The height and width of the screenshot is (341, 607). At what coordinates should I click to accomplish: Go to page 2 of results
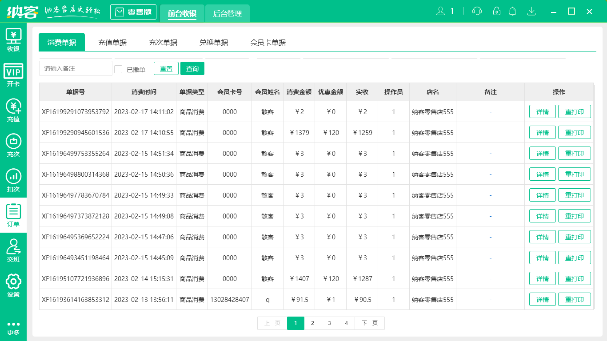pos(312,323)
